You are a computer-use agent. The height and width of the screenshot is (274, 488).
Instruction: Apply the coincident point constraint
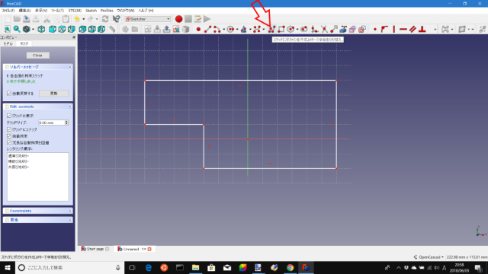(375, 29)
